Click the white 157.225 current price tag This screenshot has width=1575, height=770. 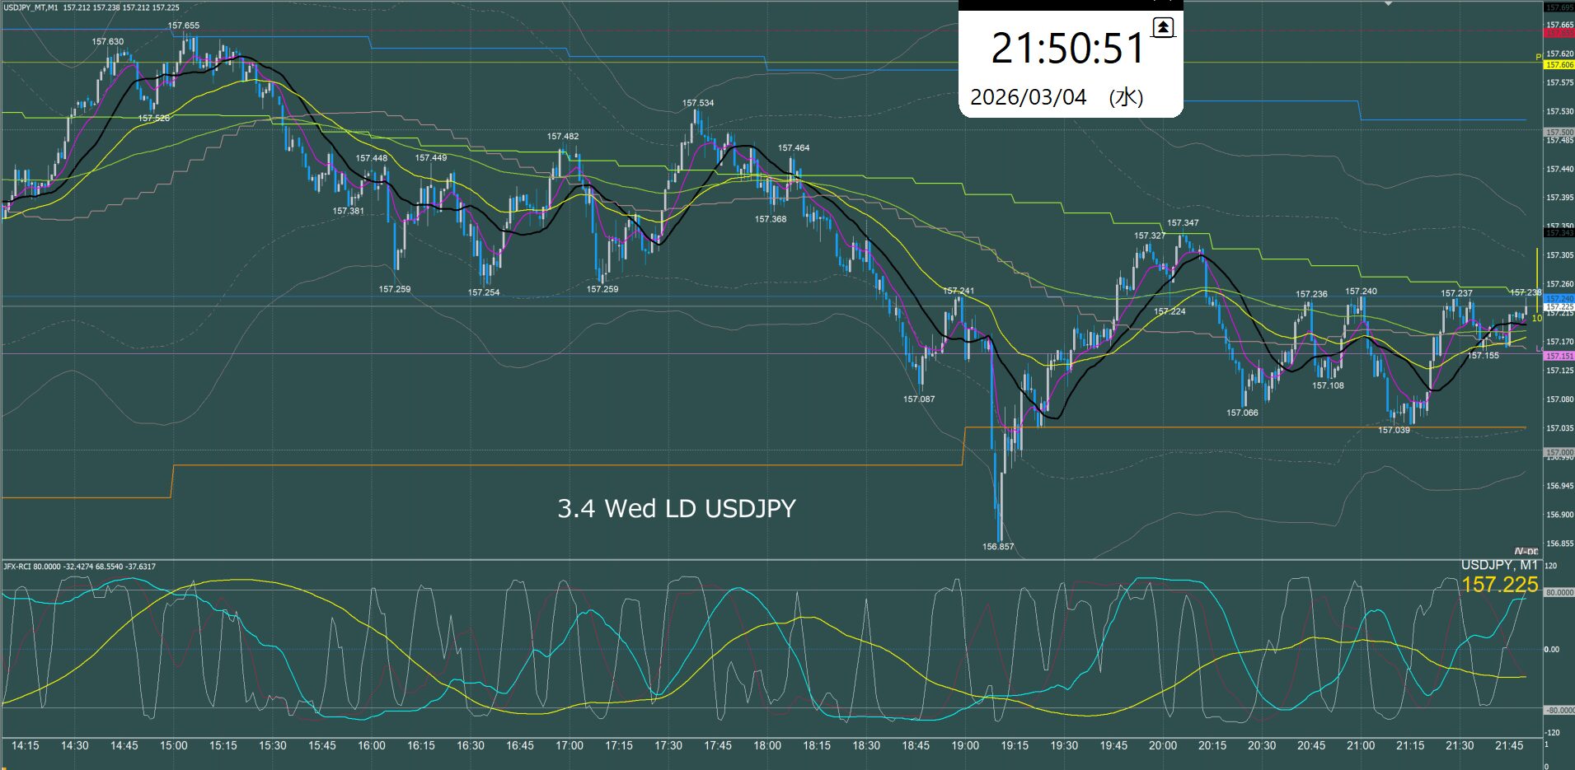1559,307
